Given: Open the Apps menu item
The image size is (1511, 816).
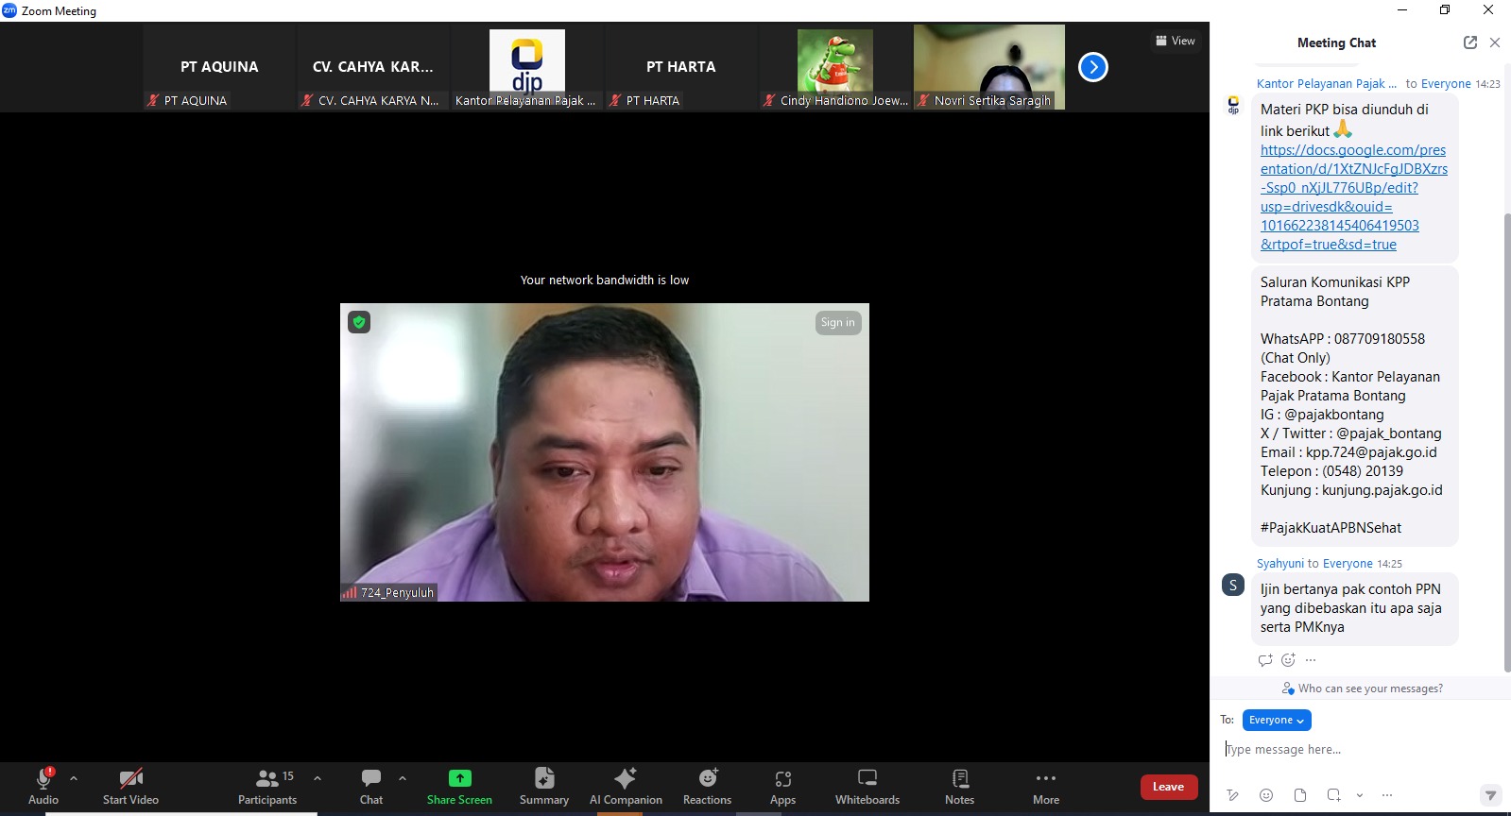Looking at the screenshot, I should tap(782, 786).
